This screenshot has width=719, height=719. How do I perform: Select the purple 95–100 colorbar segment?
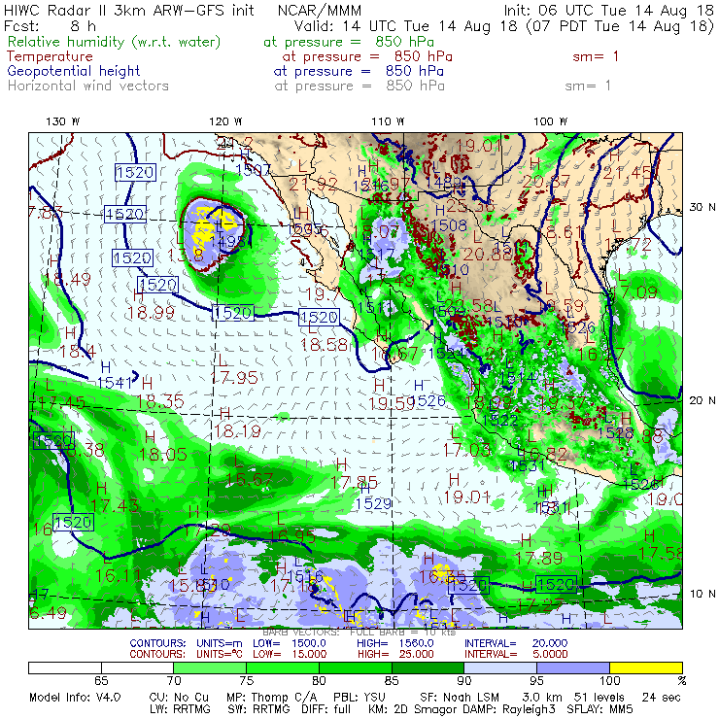coord(573,668)
